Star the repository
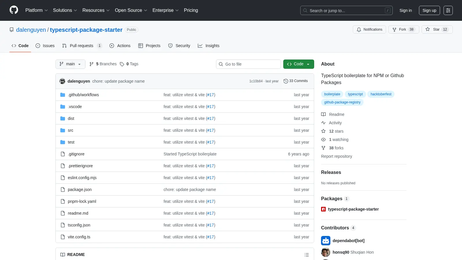Viewport: 462px width, 260px height. [x=437, y=29]
